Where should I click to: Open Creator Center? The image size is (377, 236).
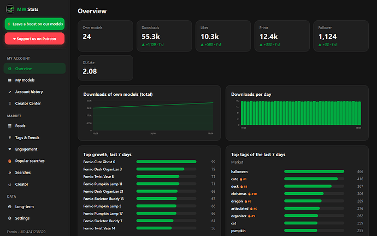click(x=34, y=103)
